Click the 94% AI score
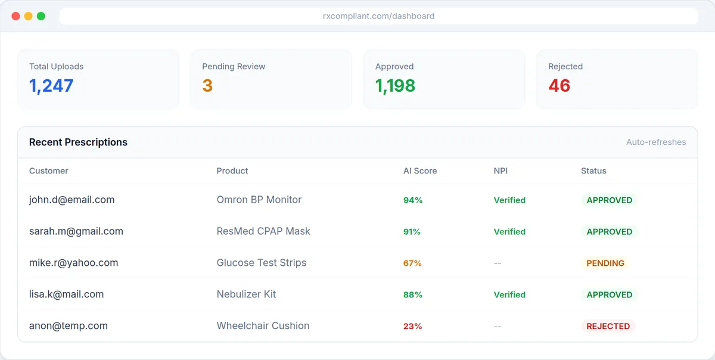The image size is (715, 360). pos(413,200)
